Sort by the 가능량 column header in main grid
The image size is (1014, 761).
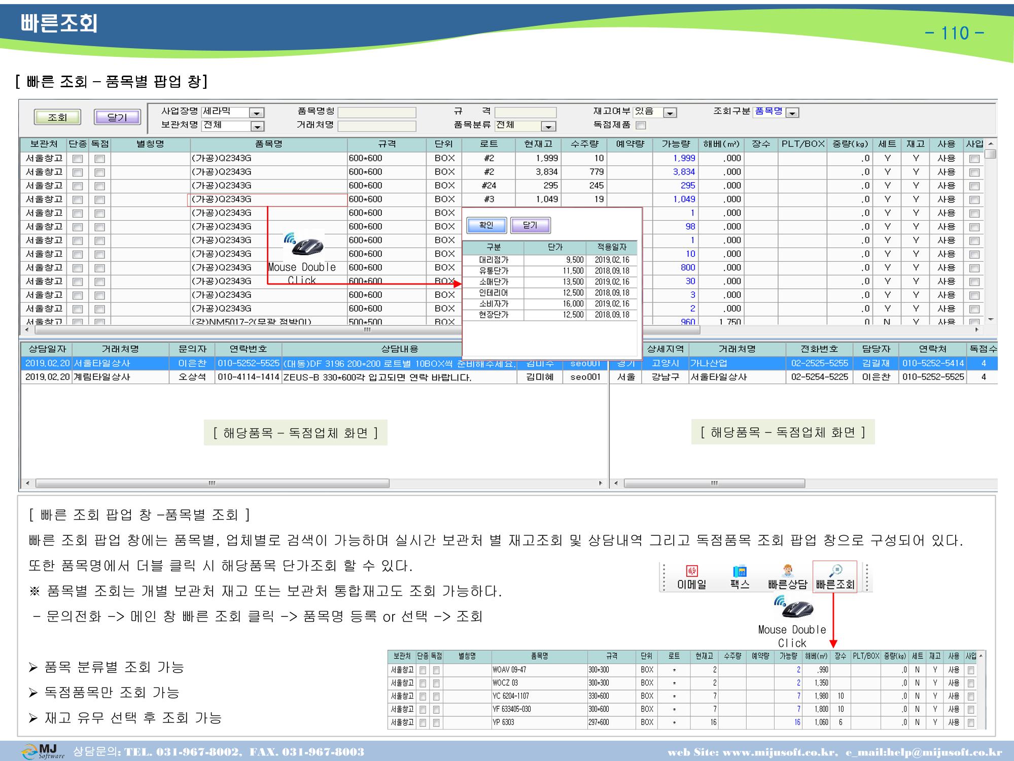click(676, 145)
